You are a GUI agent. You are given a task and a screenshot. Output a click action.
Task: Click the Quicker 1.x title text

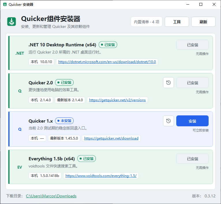pyautogui.click(x=41, y=121)
